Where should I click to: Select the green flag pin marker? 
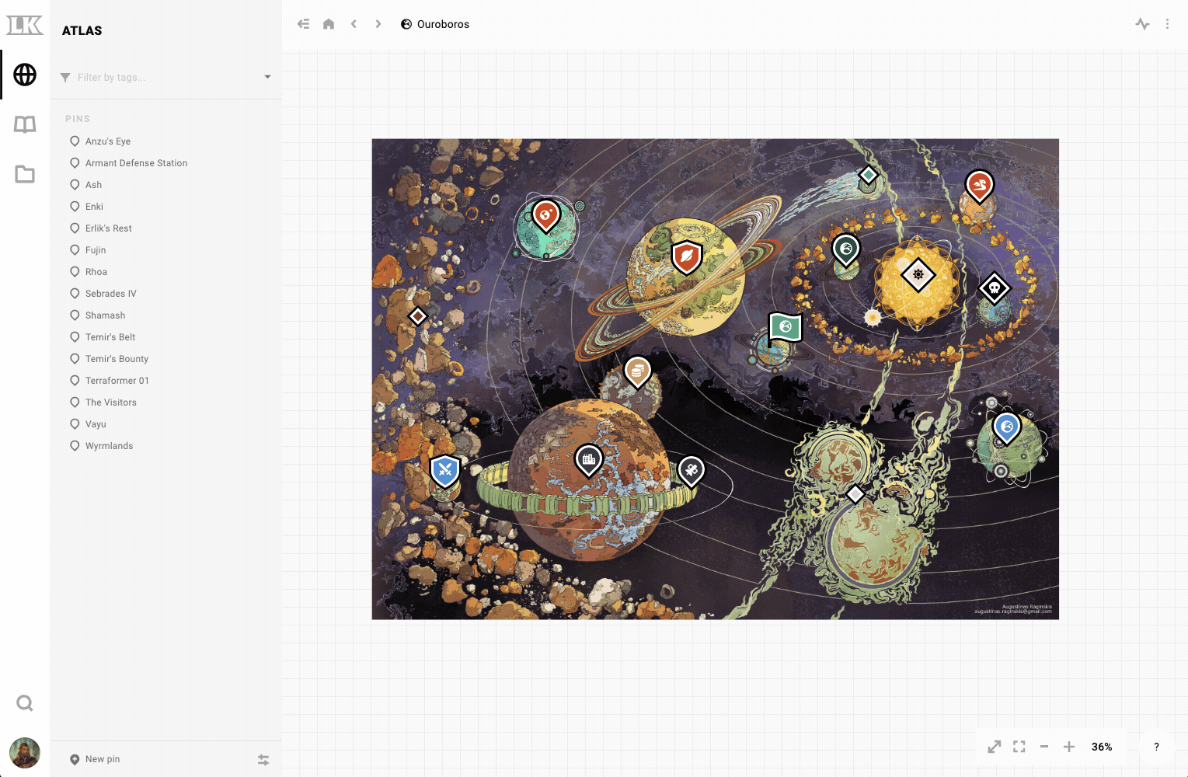coord(784,329)
